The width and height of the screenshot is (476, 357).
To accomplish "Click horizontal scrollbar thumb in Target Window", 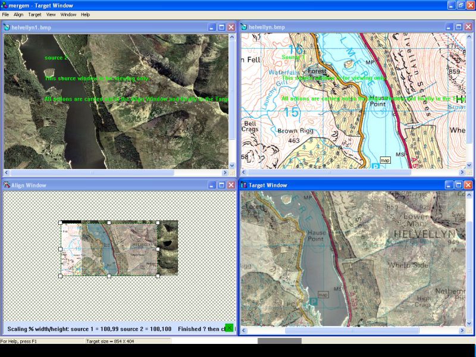I will point(352,330).
